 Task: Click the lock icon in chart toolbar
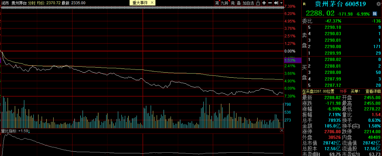coord(258,3)
